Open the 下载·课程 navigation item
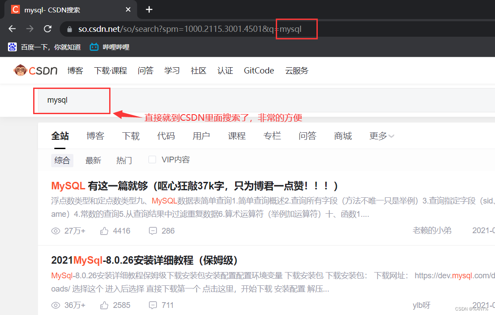The image size is (495, 315). point(110,70)
